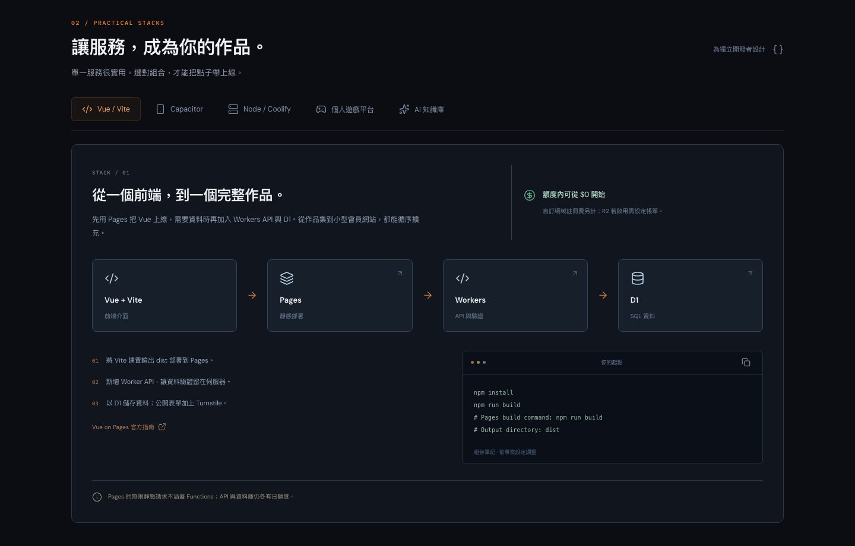Click the arrow between Vue + Vite and Pages

pos(252,295)
